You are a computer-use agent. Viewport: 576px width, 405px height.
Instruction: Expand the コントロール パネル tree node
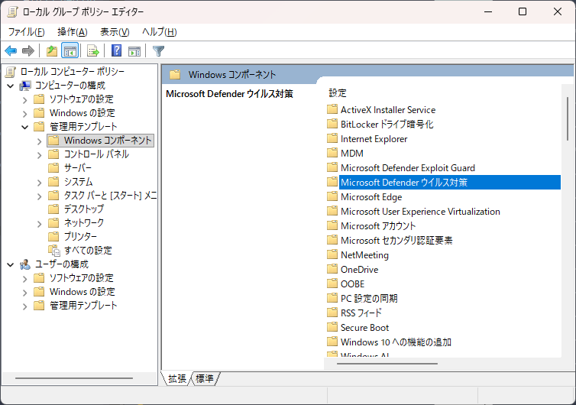pyautogui.click(x=39, y=154)
